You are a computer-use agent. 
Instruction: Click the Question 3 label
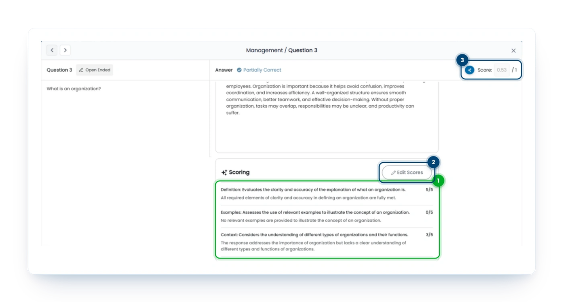(x=59, y=70)
